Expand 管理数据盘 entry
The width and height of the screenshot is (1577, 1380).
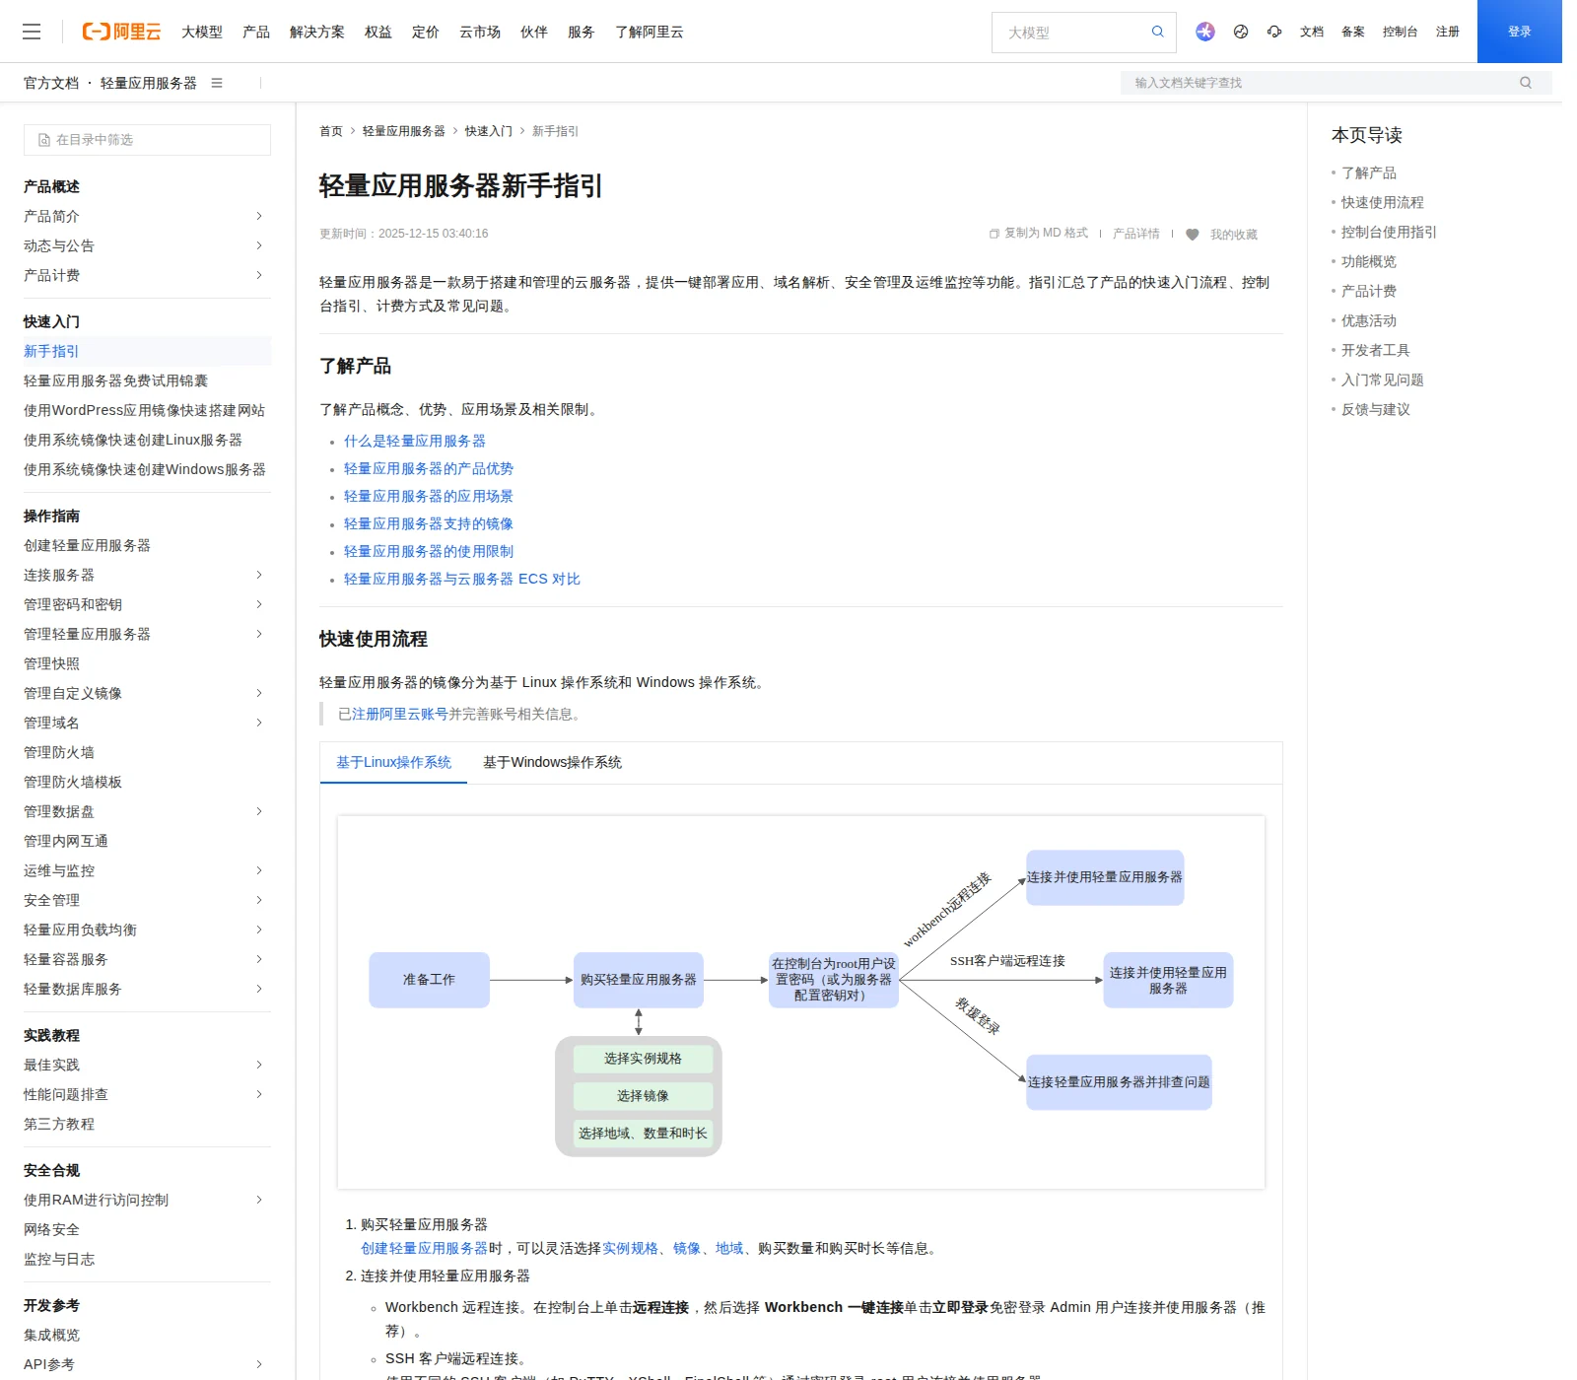point(259,811)
